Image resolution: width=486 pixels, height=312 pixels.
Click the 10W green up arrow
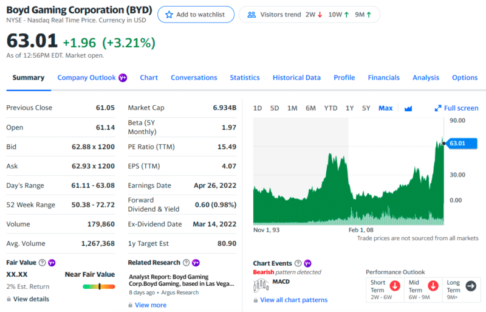coord(346,15)
